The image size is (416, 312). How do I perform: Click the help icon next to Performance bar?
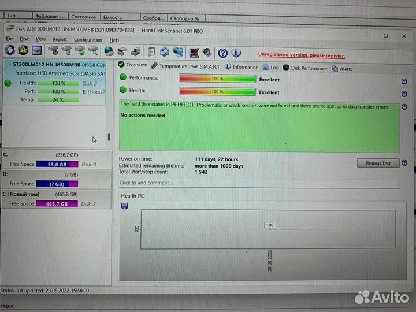point(404,81)
